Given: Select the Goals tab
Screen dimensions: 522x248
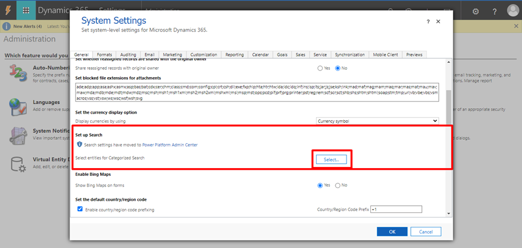Looking at the screenshot, I should [x=282, y=54].
